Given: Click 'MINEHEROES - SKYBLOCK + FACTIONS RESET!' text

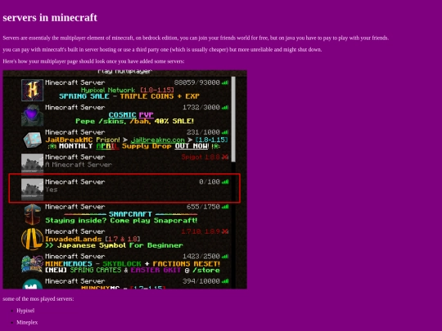Looking at the screenshot, I should click(x=133, y=264).
